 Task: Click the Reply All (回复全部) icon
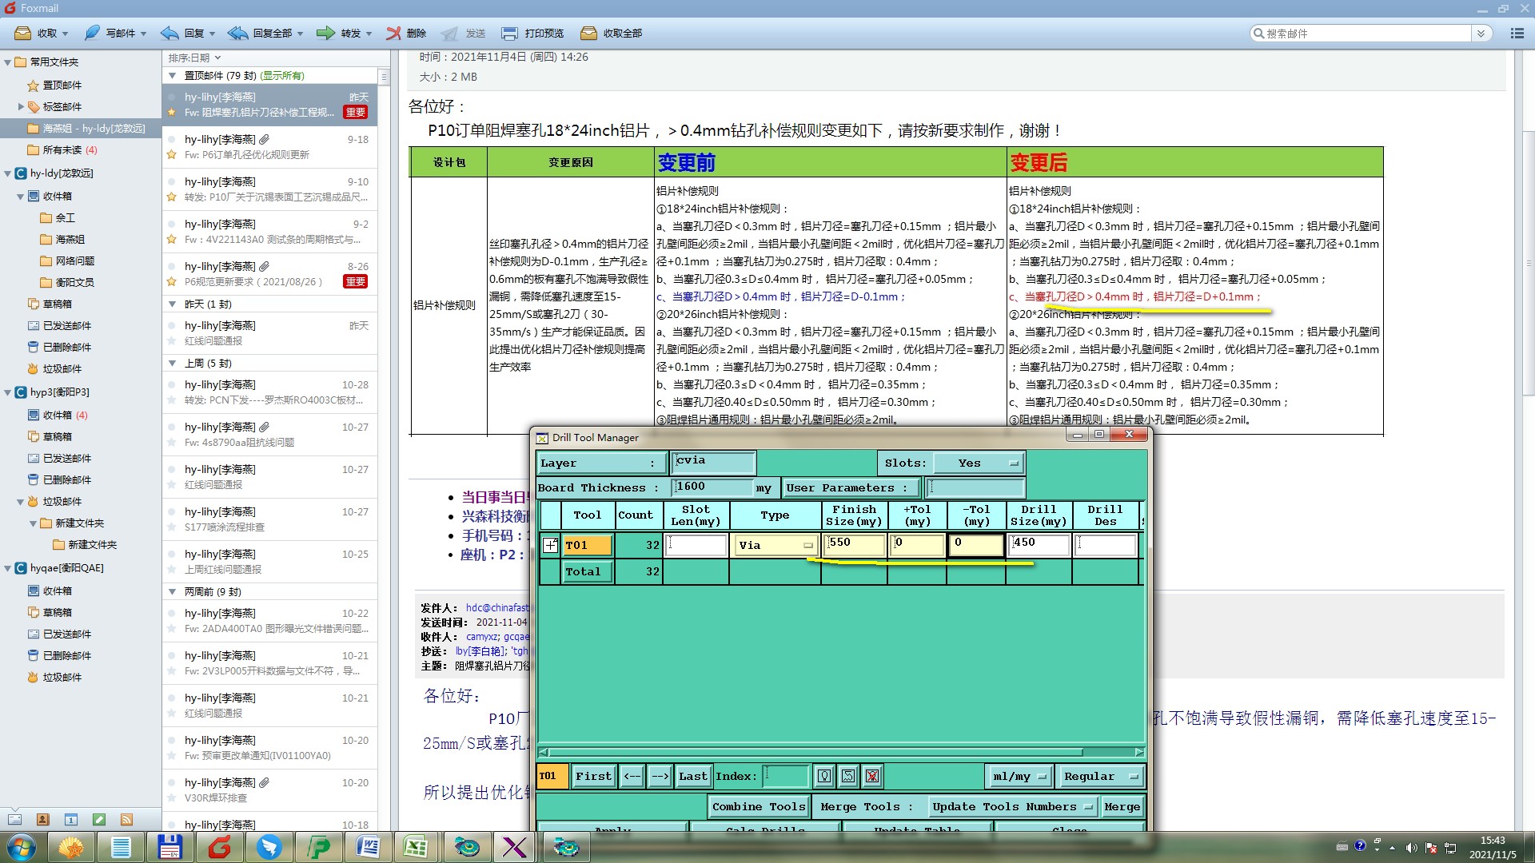(x=238, y=34)
